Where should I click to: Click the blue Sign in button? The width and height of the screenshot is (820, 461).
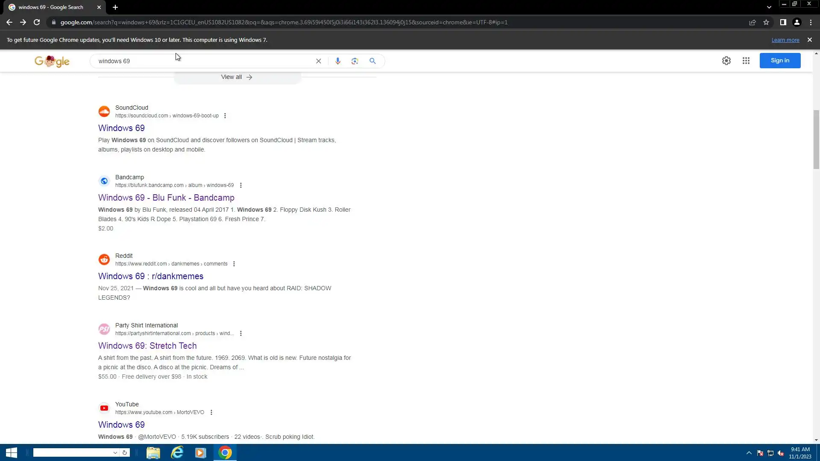point(779,61)
